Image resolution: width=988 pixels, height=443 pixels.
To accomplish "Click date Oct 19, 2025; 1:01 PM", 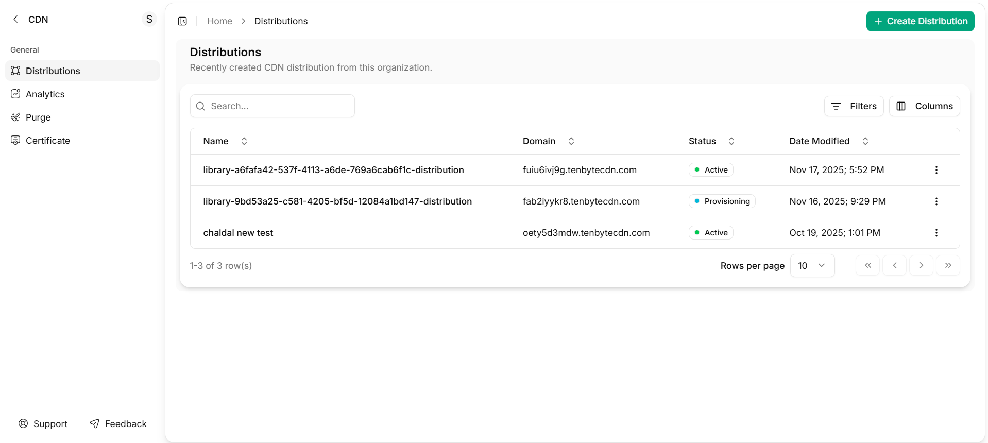I will (x=834, y=233).
